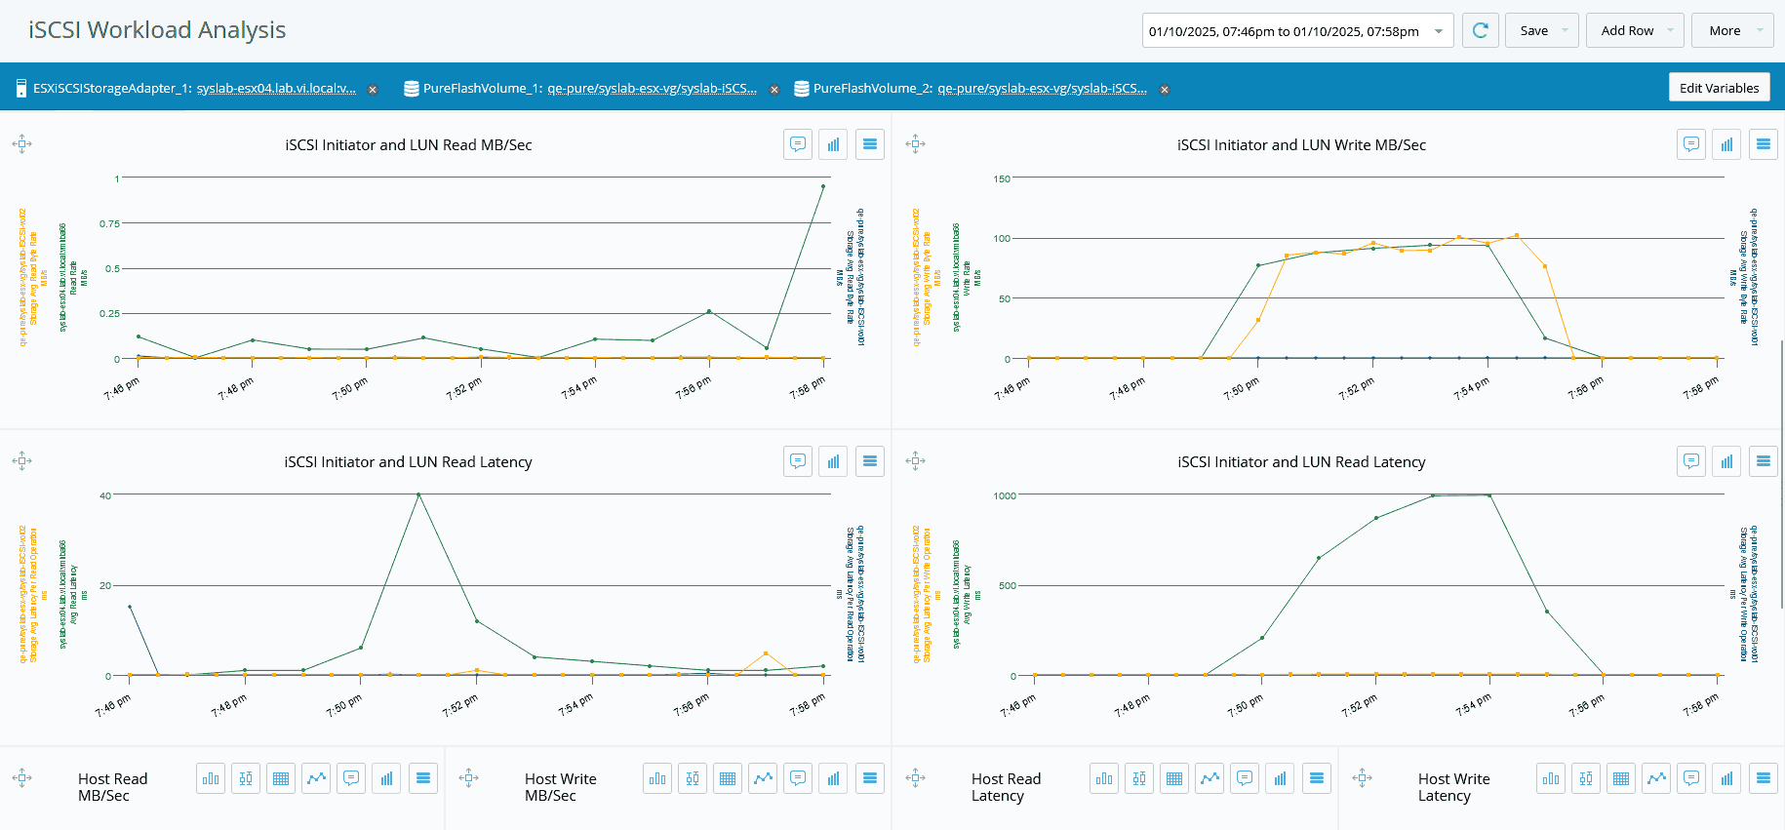Switch Host Write Latency to box plot view
The width and height of the screenshot is (1785, 830).
1586,778
